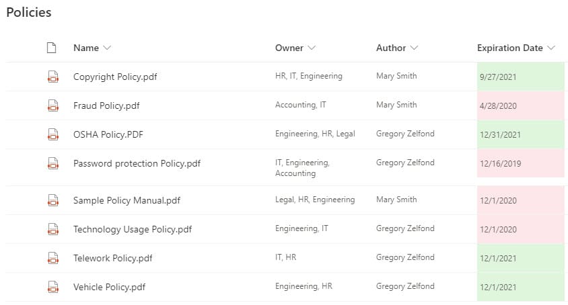Select the Technology Usage Policy.pdf file icon

coord(53,229)
